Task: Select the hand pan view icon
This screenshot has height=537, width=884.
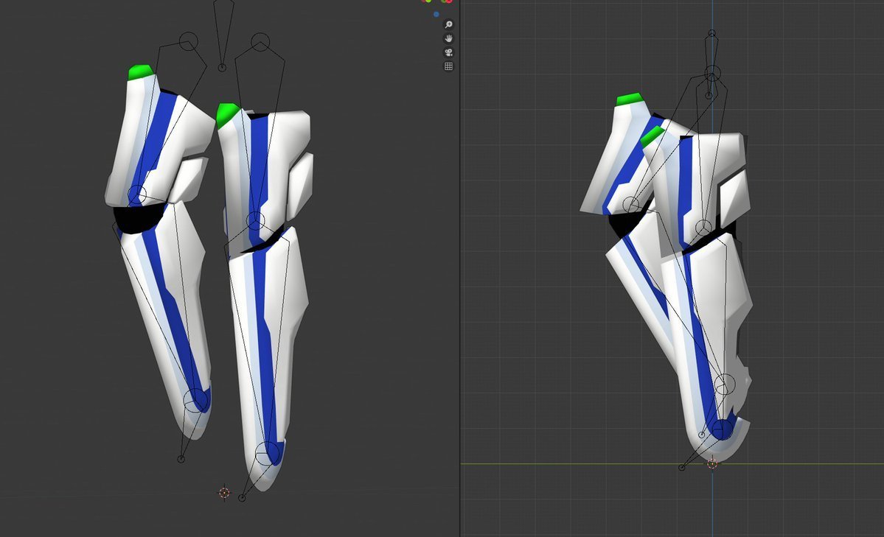Action: (448, 38)
